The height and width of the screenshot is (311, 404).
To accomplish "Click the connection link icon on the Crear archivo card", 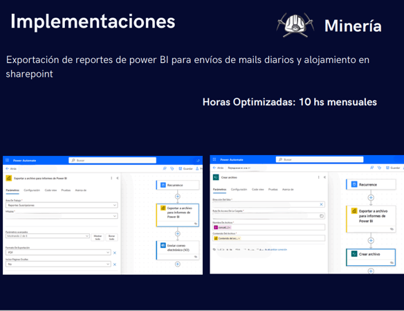I will pyautogui.click(x=392, y=263).
